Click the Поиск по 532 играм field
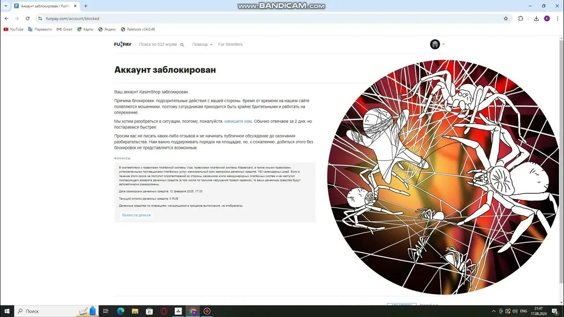Image resolution: width=564 pixels, height=317 pixels. tap(158, 44)
